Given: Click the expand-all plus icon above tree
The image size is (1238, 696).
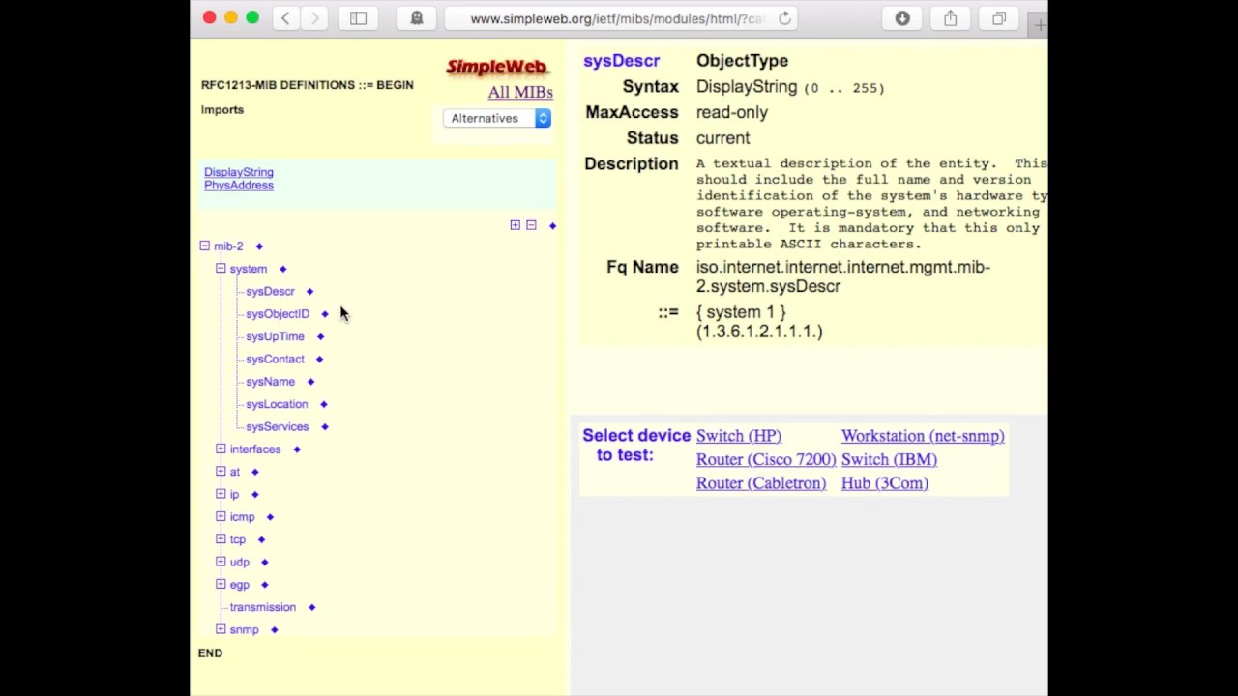Looking at the screenshot, I should point(516,225).
